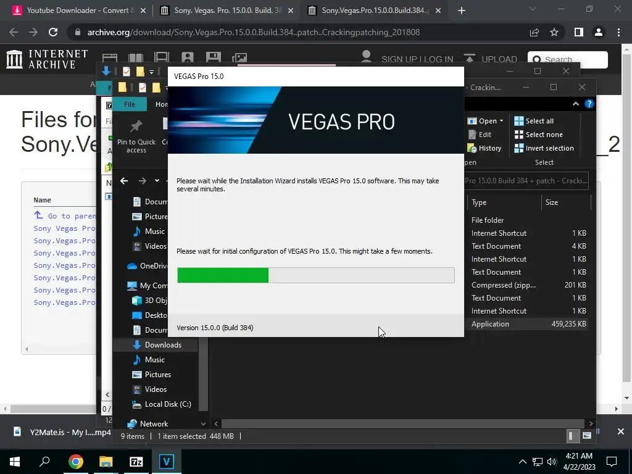Screen dimensions: 632x474
Task: Open the File tab in Explorer
Action: coord(130,104)
